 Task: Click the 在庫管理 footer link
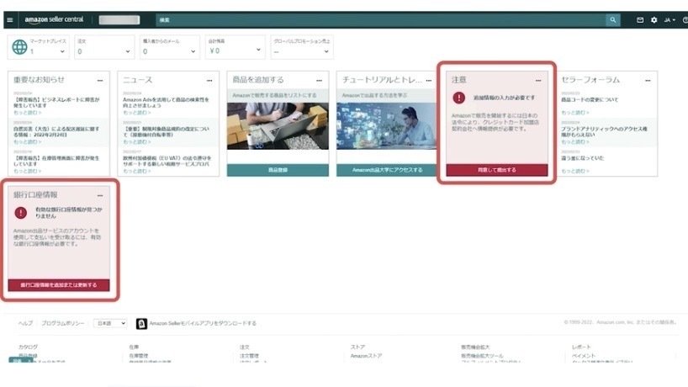click(x=139, y=356)
